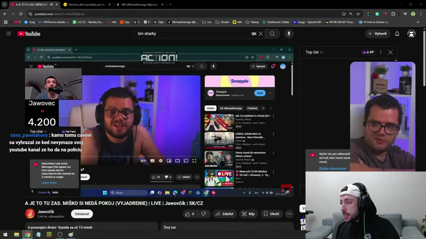Click the YouTube logo to go home
Screen dimensions: 426x239
click(x=29, y=34)
